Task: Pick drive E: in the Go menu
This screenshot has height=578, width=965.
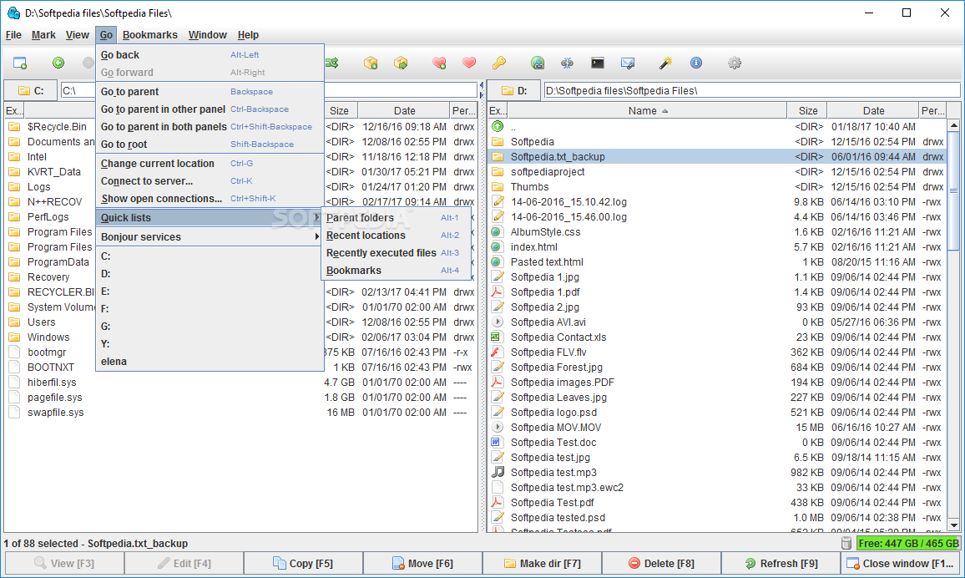Action: click(x=210, y=292)
